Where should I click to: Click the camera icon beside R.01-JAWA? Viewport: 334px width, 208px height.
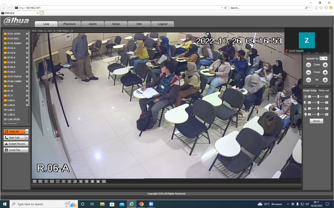(x=6, y=34)
